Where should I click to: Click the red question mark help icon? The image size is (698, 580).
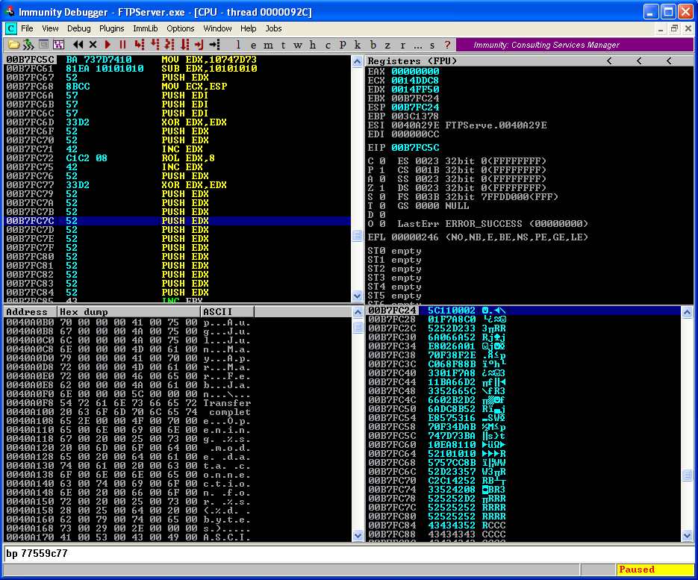click(447, 45)
